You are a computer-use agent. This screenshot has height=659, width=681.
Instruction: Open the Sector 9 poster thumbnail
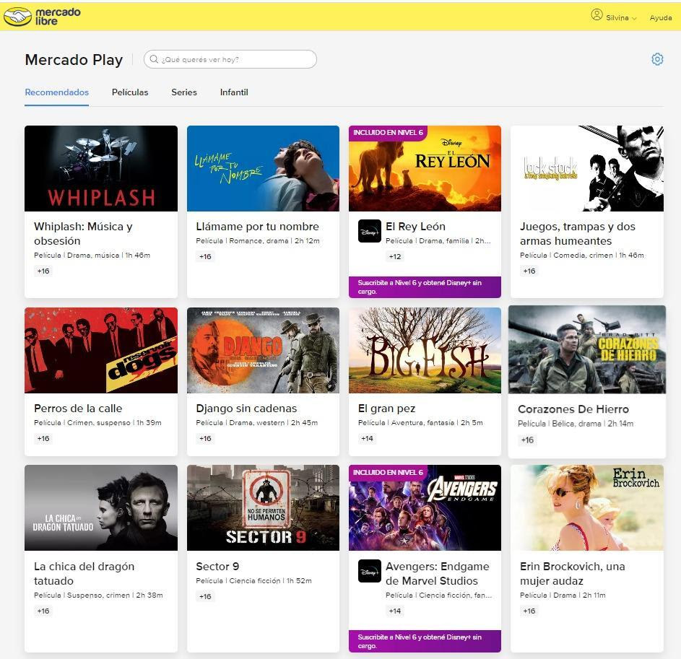(x=263, y=508)
